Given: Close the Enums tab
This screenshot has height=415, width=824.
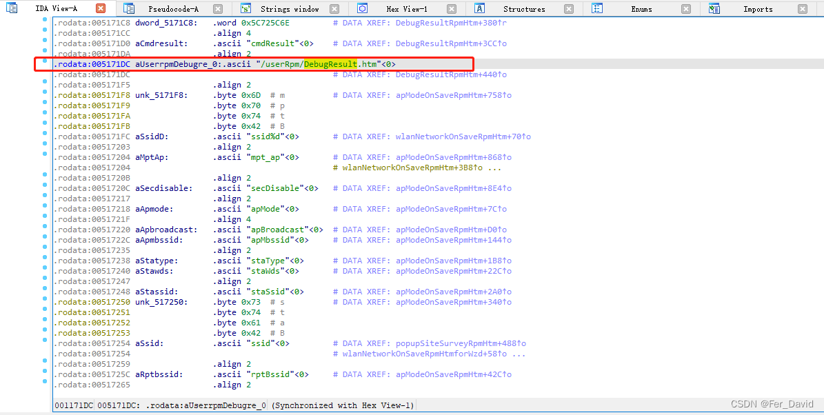Looking at the screenshot, I should coord(686,9).
